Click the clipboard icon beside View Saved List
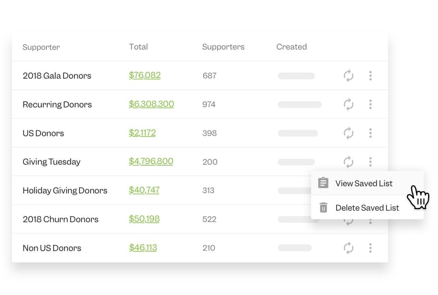 [323, 183]
